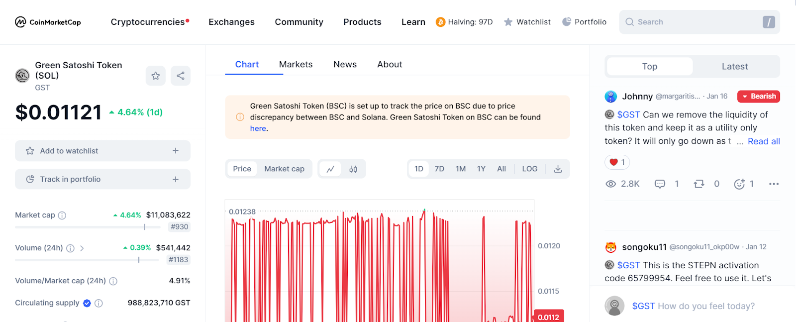Click the GST token logo beside name
796x322 pixels.
click(x=22, y=76)
